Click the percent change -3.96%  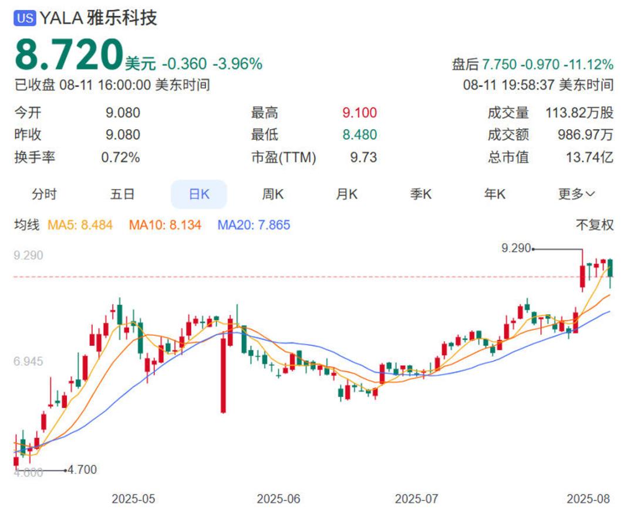[x=237, y=64]
